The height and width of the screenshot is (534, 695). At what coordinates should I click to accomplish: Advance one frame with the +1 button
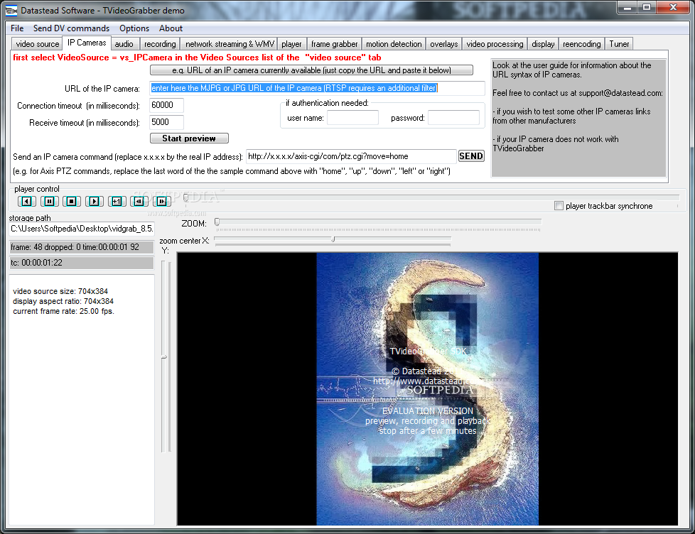click(x=117, y=202)
